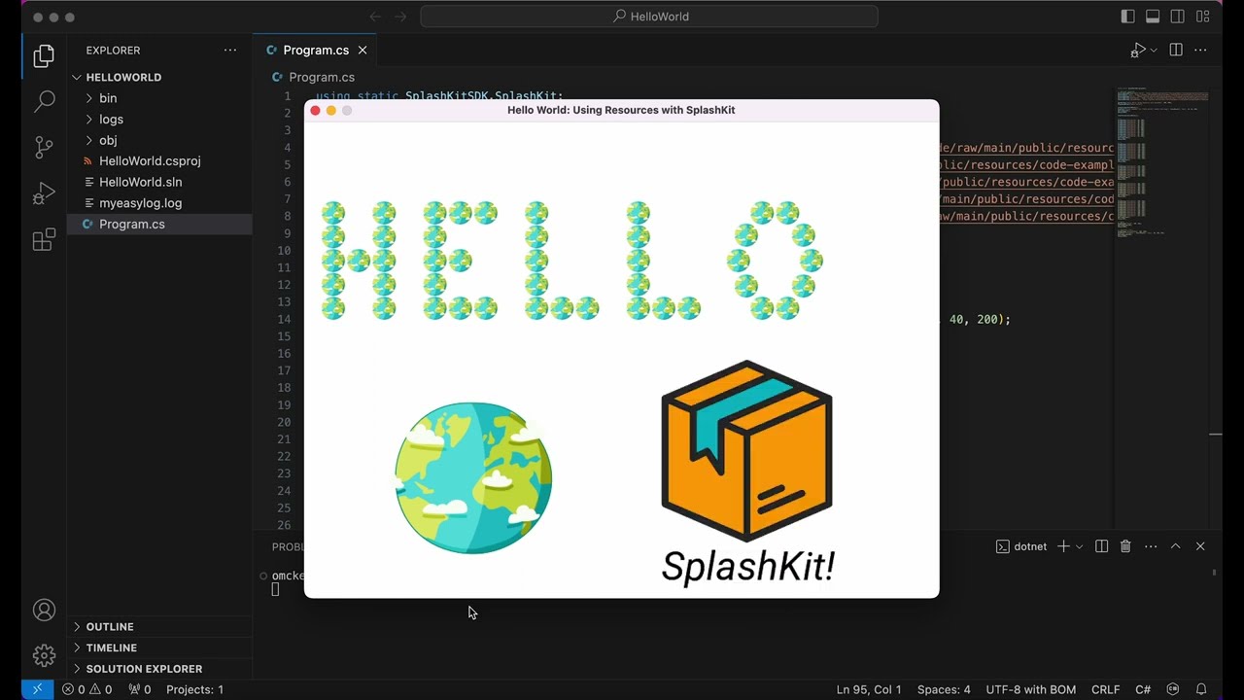The width and height of the screenshot is (1244, 700).
Task: Open the Search view in activity bar
Action: click(x=44, y=101)
